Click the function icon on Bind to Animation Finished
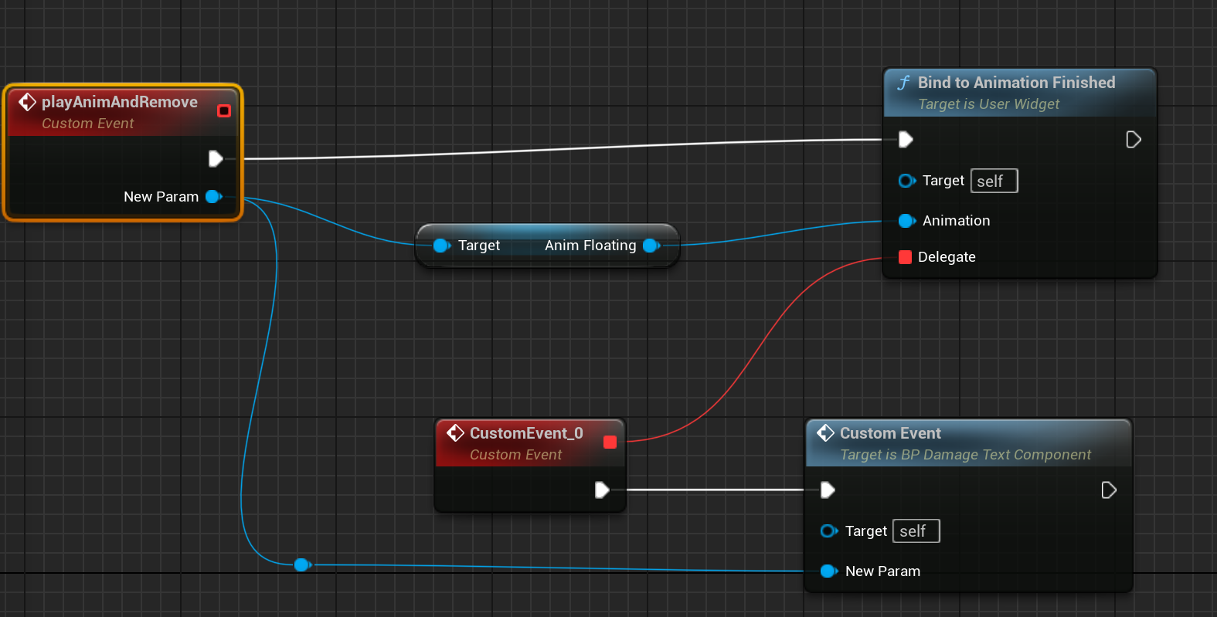The image size is (1217, 617). [x=903, y=83]
